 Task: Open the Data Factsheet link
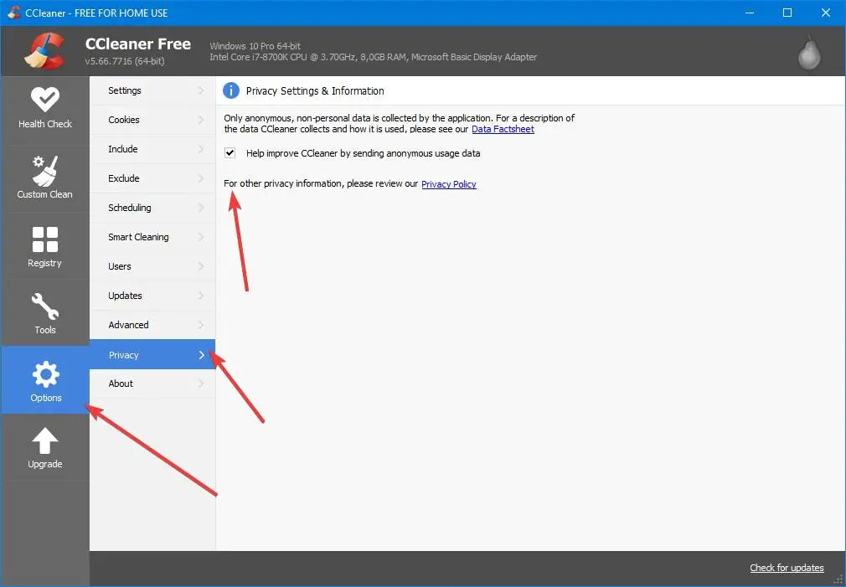coord(503,130)
